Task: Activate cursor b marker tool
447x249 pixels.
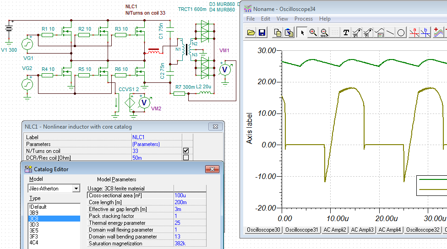Action: click(425, 32)
